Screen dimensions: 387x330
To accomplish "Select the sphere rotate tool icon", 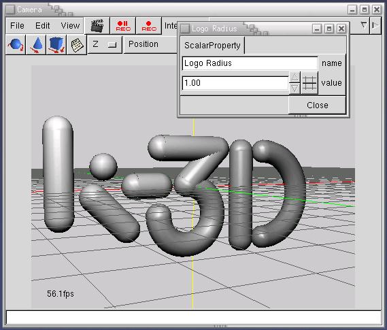I will click(16, 45).
